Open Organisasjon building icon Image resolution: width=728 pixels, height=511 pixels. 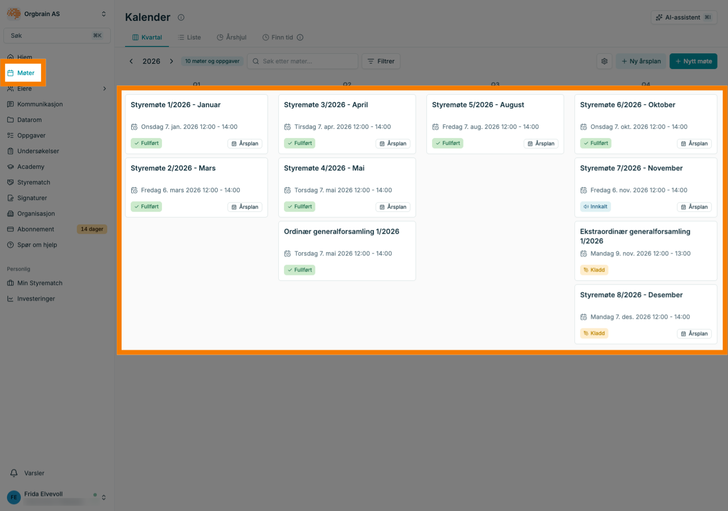click(10, 213)
